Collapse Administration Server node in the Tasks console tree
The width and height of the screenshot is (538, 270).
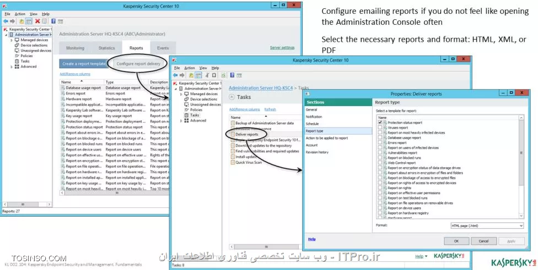point(176,89)
